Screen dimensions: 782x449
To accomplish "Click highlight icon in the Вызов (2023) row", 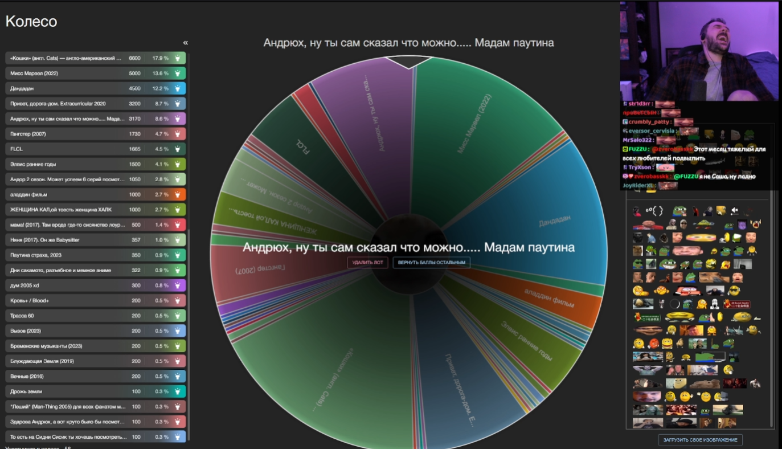I will click(x=178, y=330).
